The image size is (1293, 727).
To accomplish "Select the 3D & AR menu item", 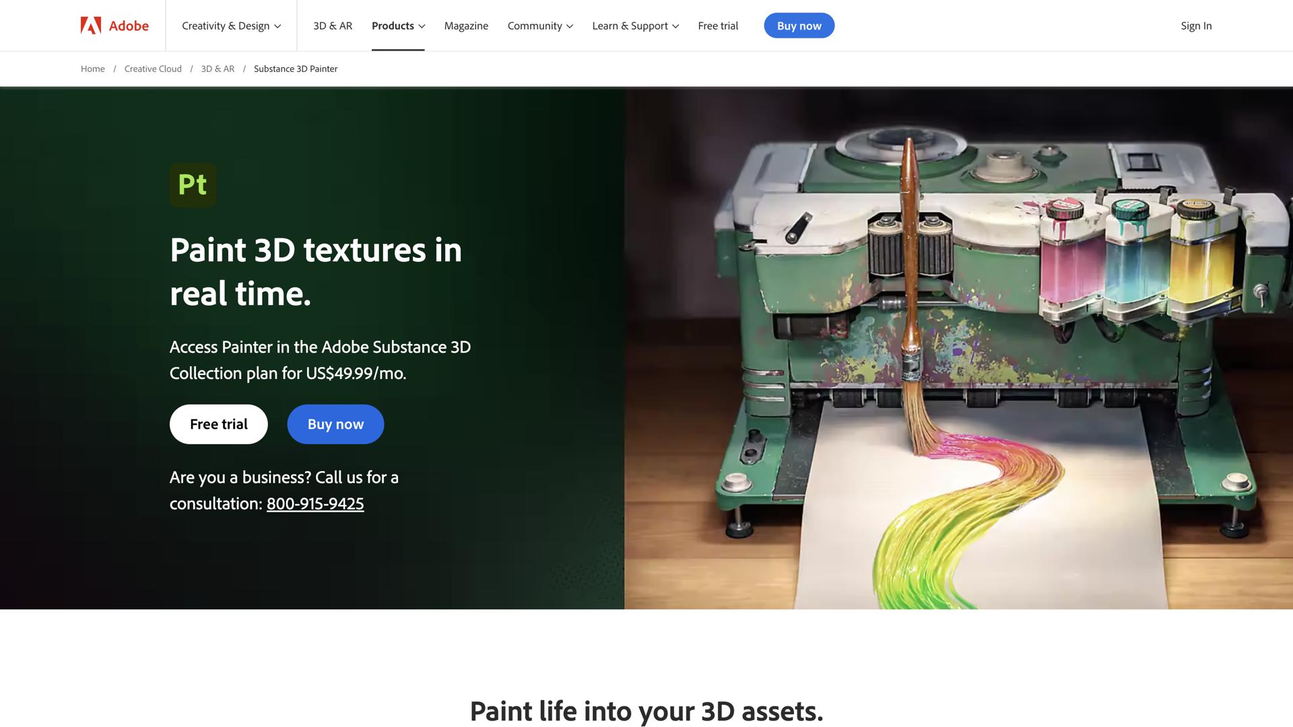I will coord(332,26).
